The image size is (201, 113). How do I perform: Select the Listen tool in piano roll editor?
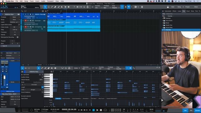tap(55, 68)
